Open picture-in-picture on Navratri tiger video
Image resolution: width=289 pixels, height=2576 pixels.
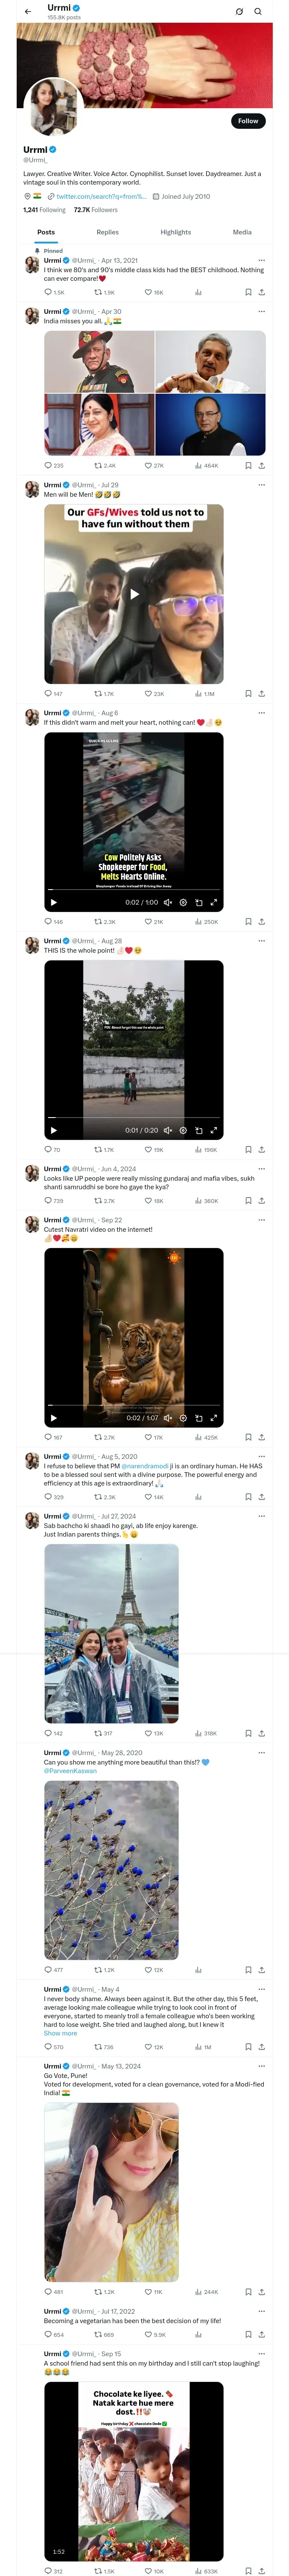(x=198, y=1418)
